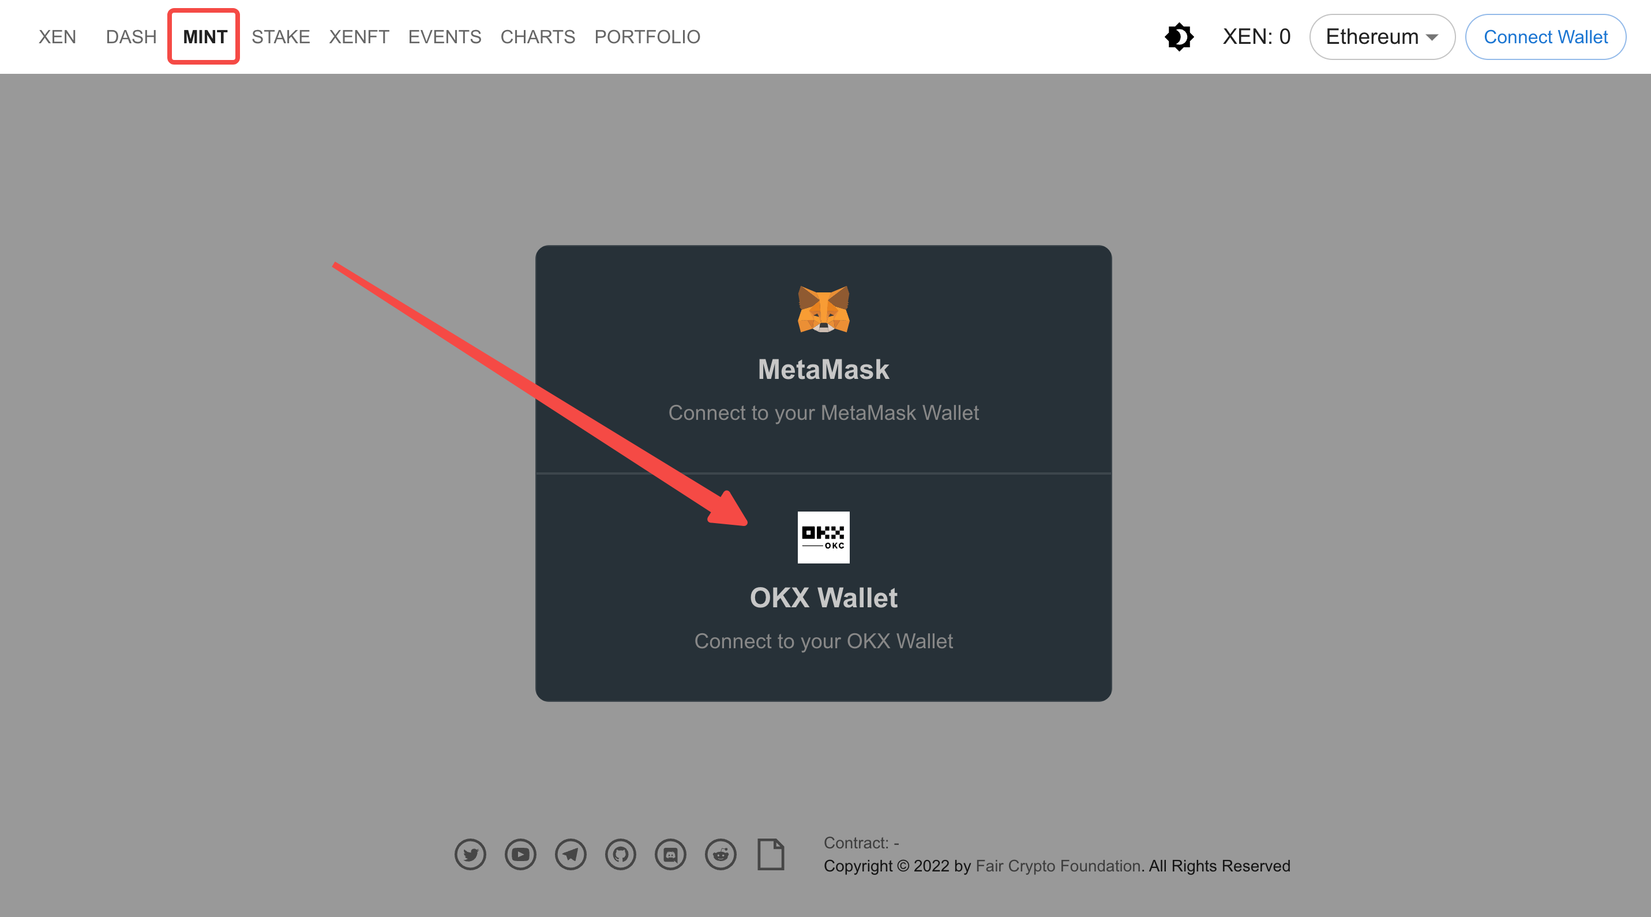
Task: Switch to the STAKE tab
Action: pyautogui.click(x=281, y=36)
